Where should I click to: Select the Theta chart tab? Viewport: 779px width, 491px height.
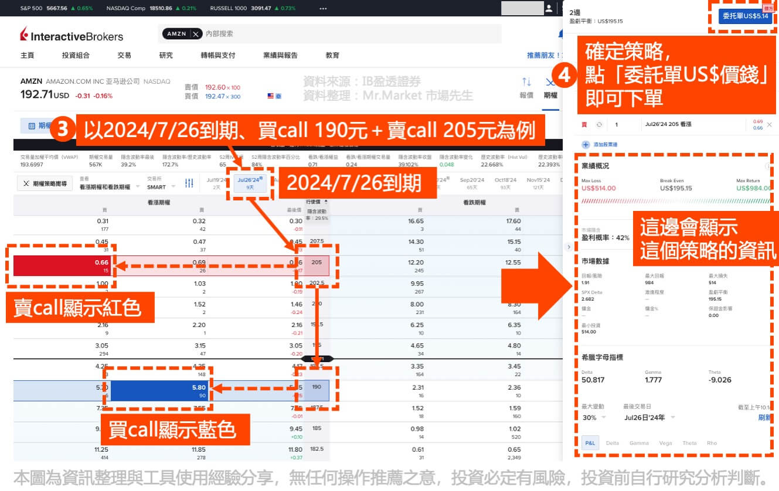click(x=689, y=443)
